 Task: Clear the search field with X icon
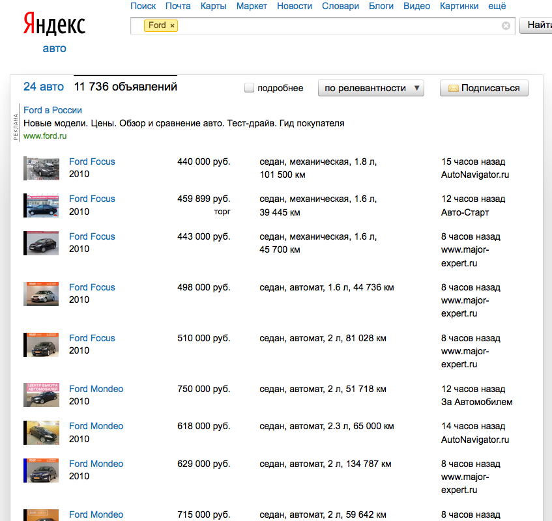(x=506, y=25)
